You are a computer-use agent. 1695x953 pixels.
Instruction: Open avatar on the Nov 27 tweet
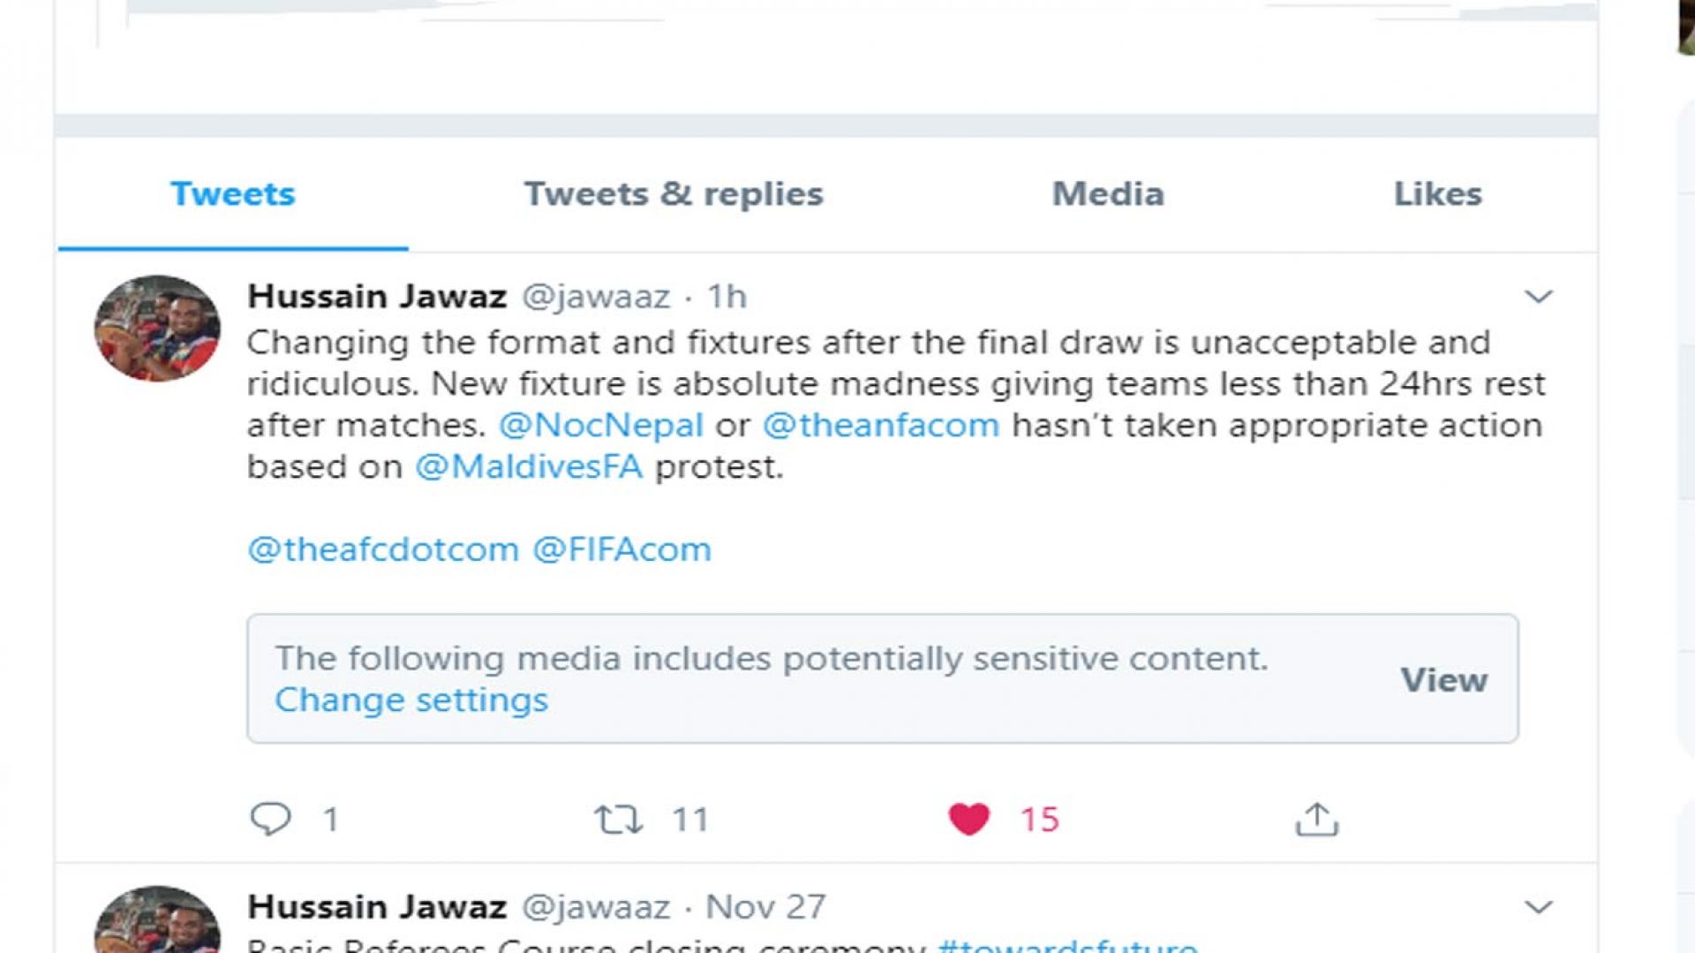click(157, 919)
